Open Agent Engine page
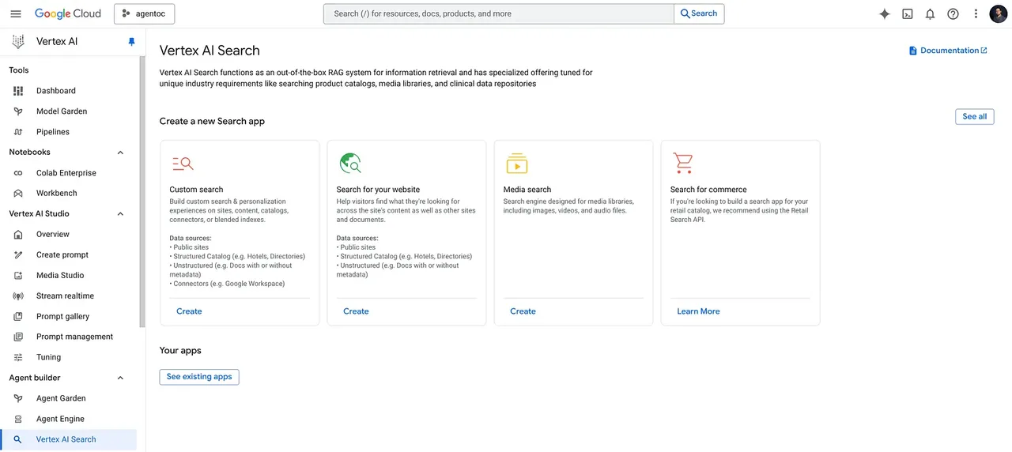The height and width of the screenshot is (452, 1012). tap(60, 419)
